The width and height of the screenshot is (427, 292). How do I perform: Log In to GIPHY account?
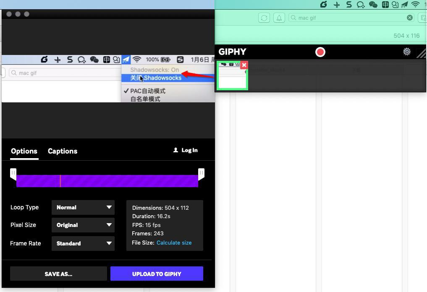186,150
